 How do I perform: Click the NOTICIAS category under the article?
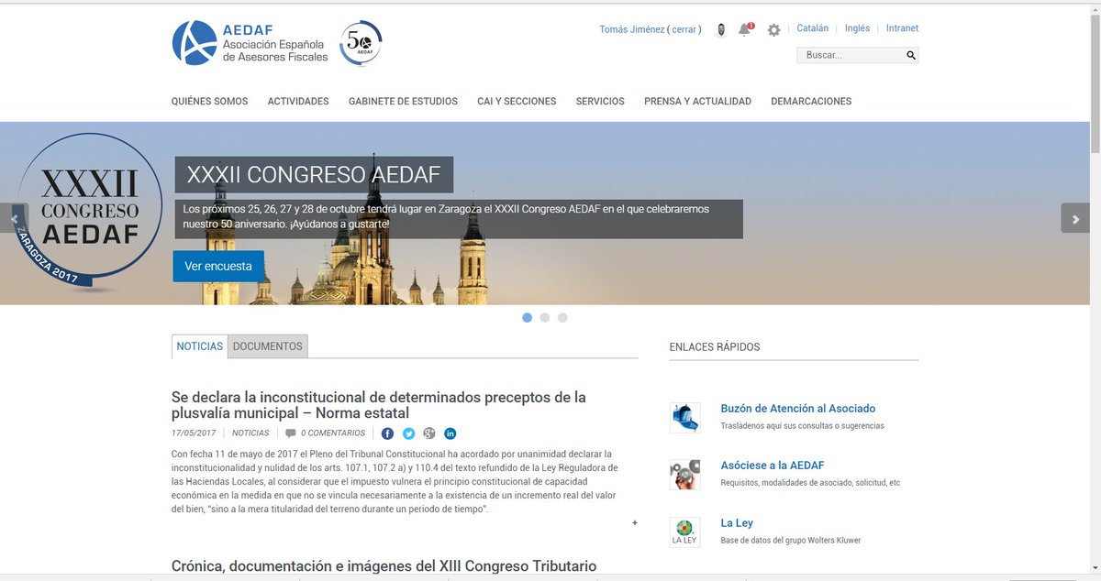pos(250,433)
